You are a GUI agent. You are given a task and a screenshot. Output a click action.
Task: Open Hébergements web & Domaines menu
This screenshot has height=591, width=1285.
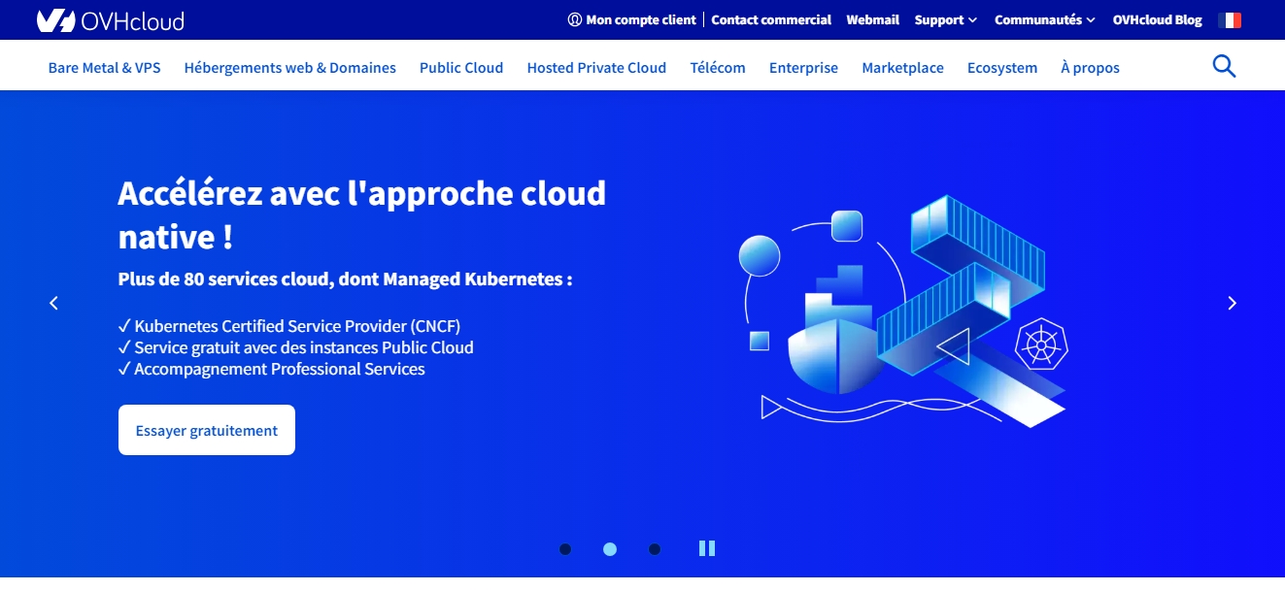289,68
